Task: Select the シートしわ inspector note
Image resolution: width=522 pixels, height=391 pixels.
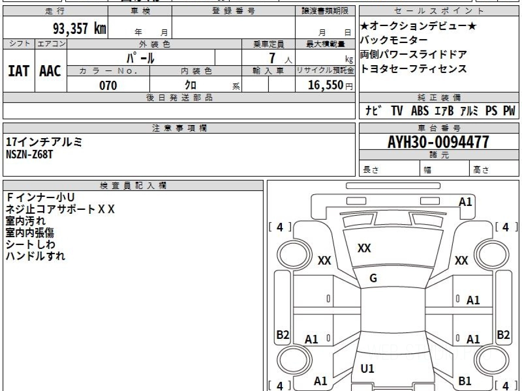Action: coord(30,244)
